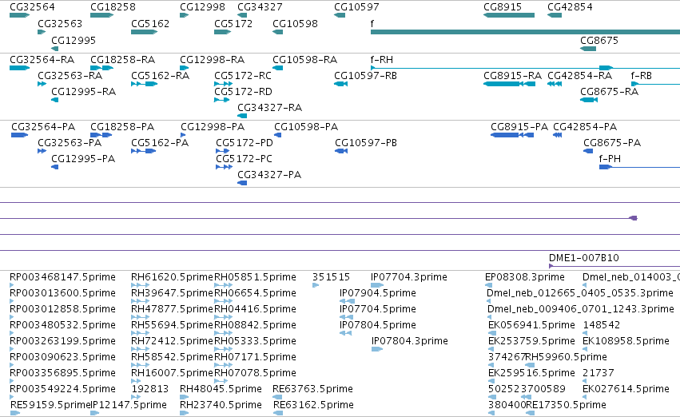This screenshot has width=680, height=417.
Task: Click protein CG12998-PA
Action: [213, 126]
